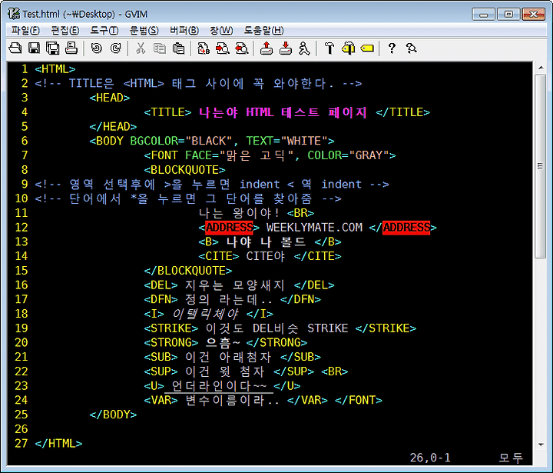This screenshot has height=473, width=553.
Task: Minimize the GVIM window
Action: tap(483, 15)
